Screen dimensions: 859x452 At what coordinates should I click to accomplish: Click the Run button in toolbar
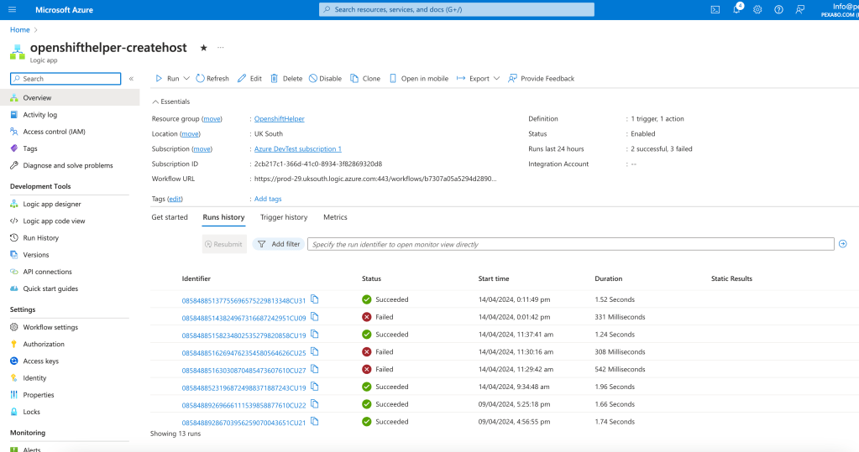(168, 79)
